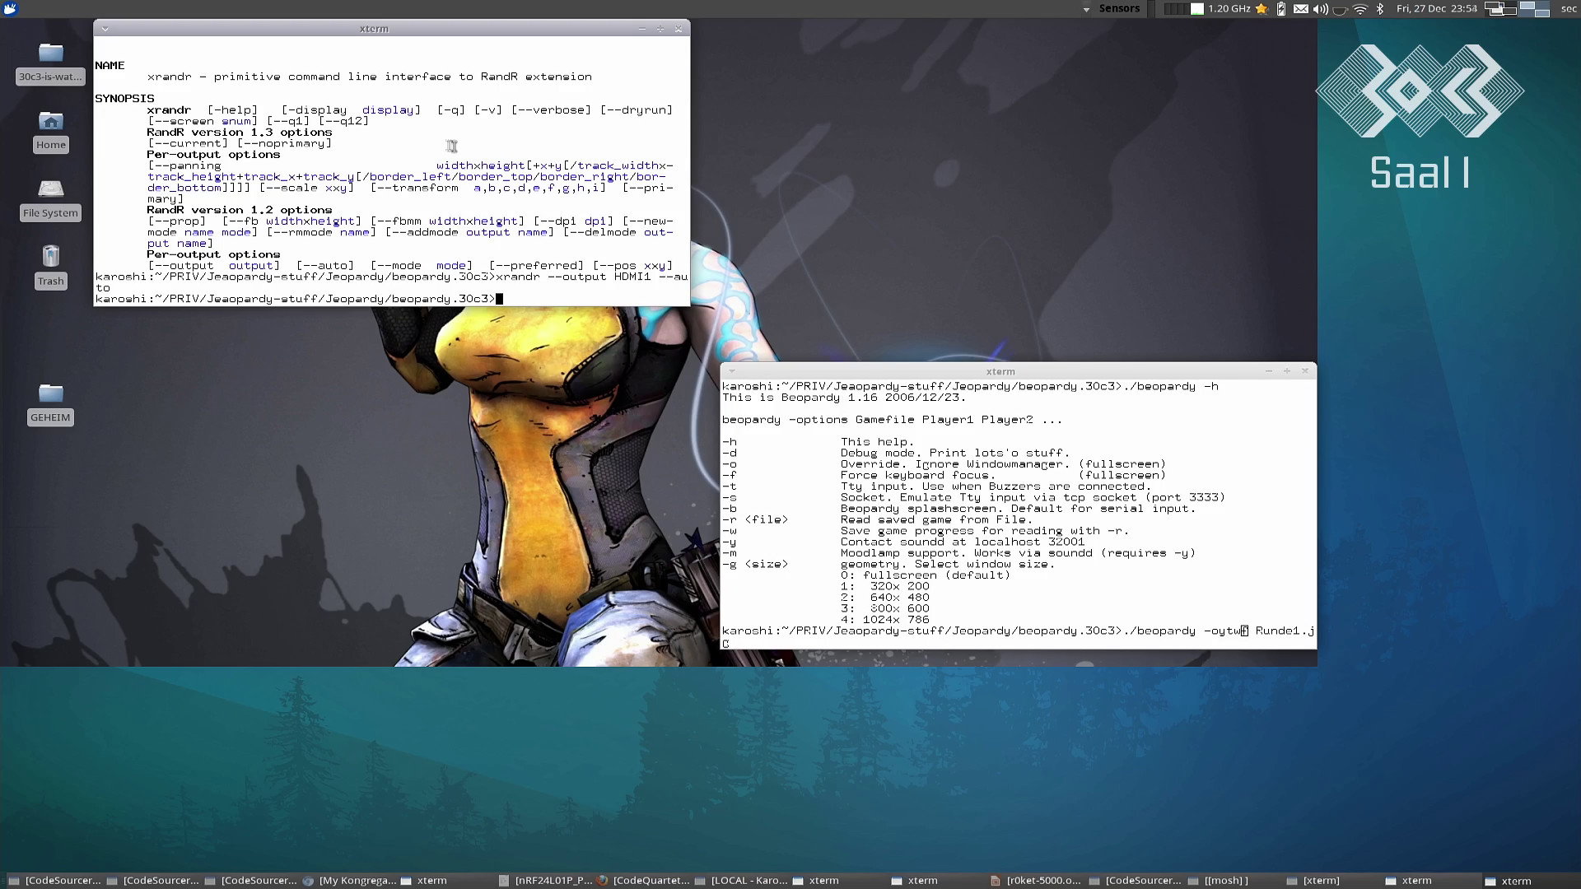
Task: Expand the Sensors panel dropdown arrow
Action: (1086, 9)
